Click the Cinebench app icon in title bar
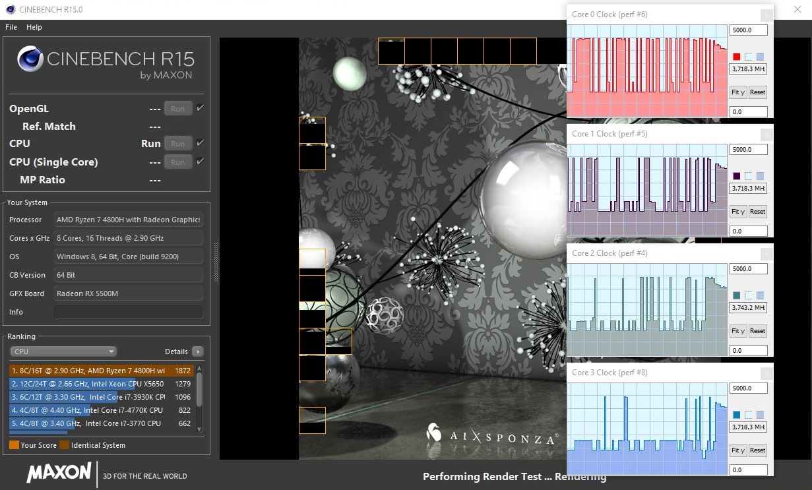Screen dimensions: 812x490 (10, 10)
